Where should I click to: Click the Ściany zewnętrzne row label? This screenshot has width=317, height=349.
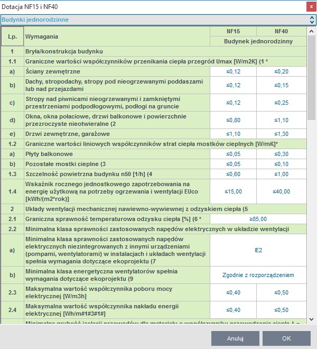[117, 71]
